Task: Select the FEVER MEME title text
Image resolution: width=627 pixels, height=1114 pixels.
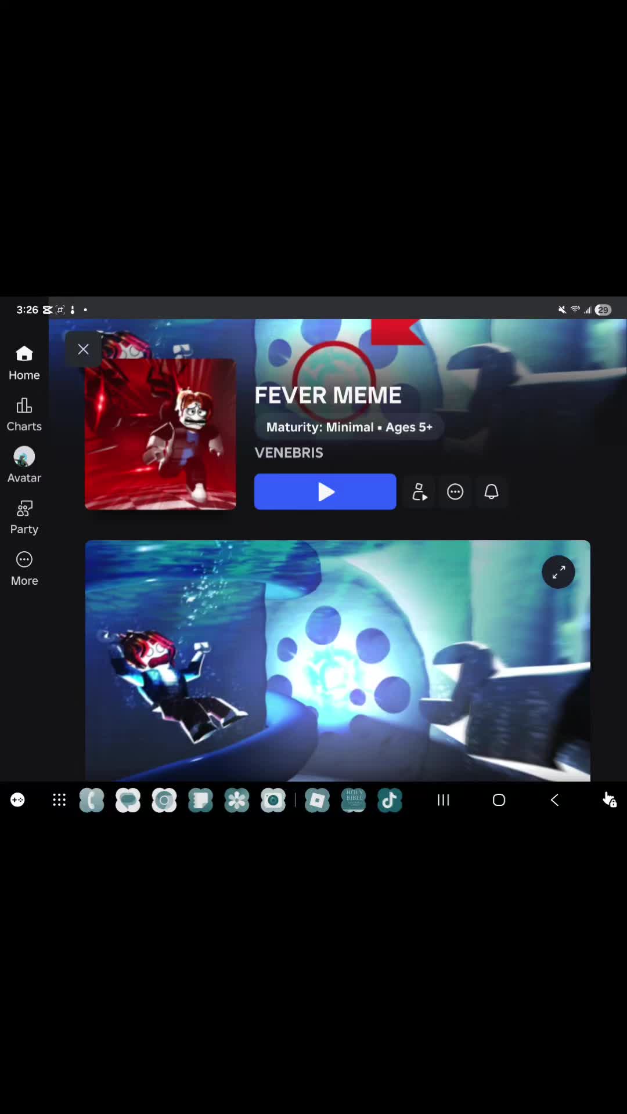Action: (328, 395)
